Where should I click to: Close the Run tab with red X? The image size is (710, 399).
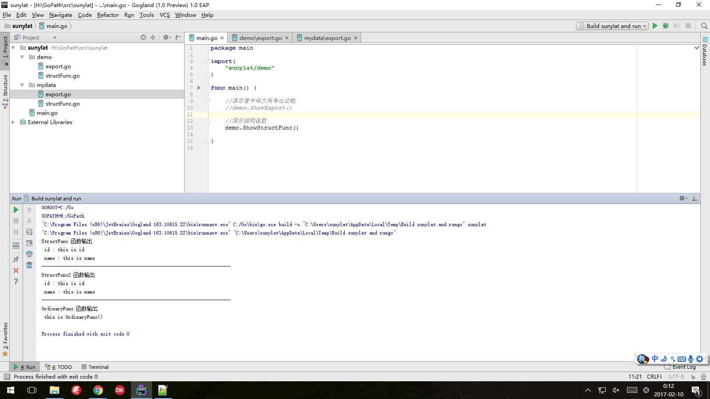pos(16,270)
